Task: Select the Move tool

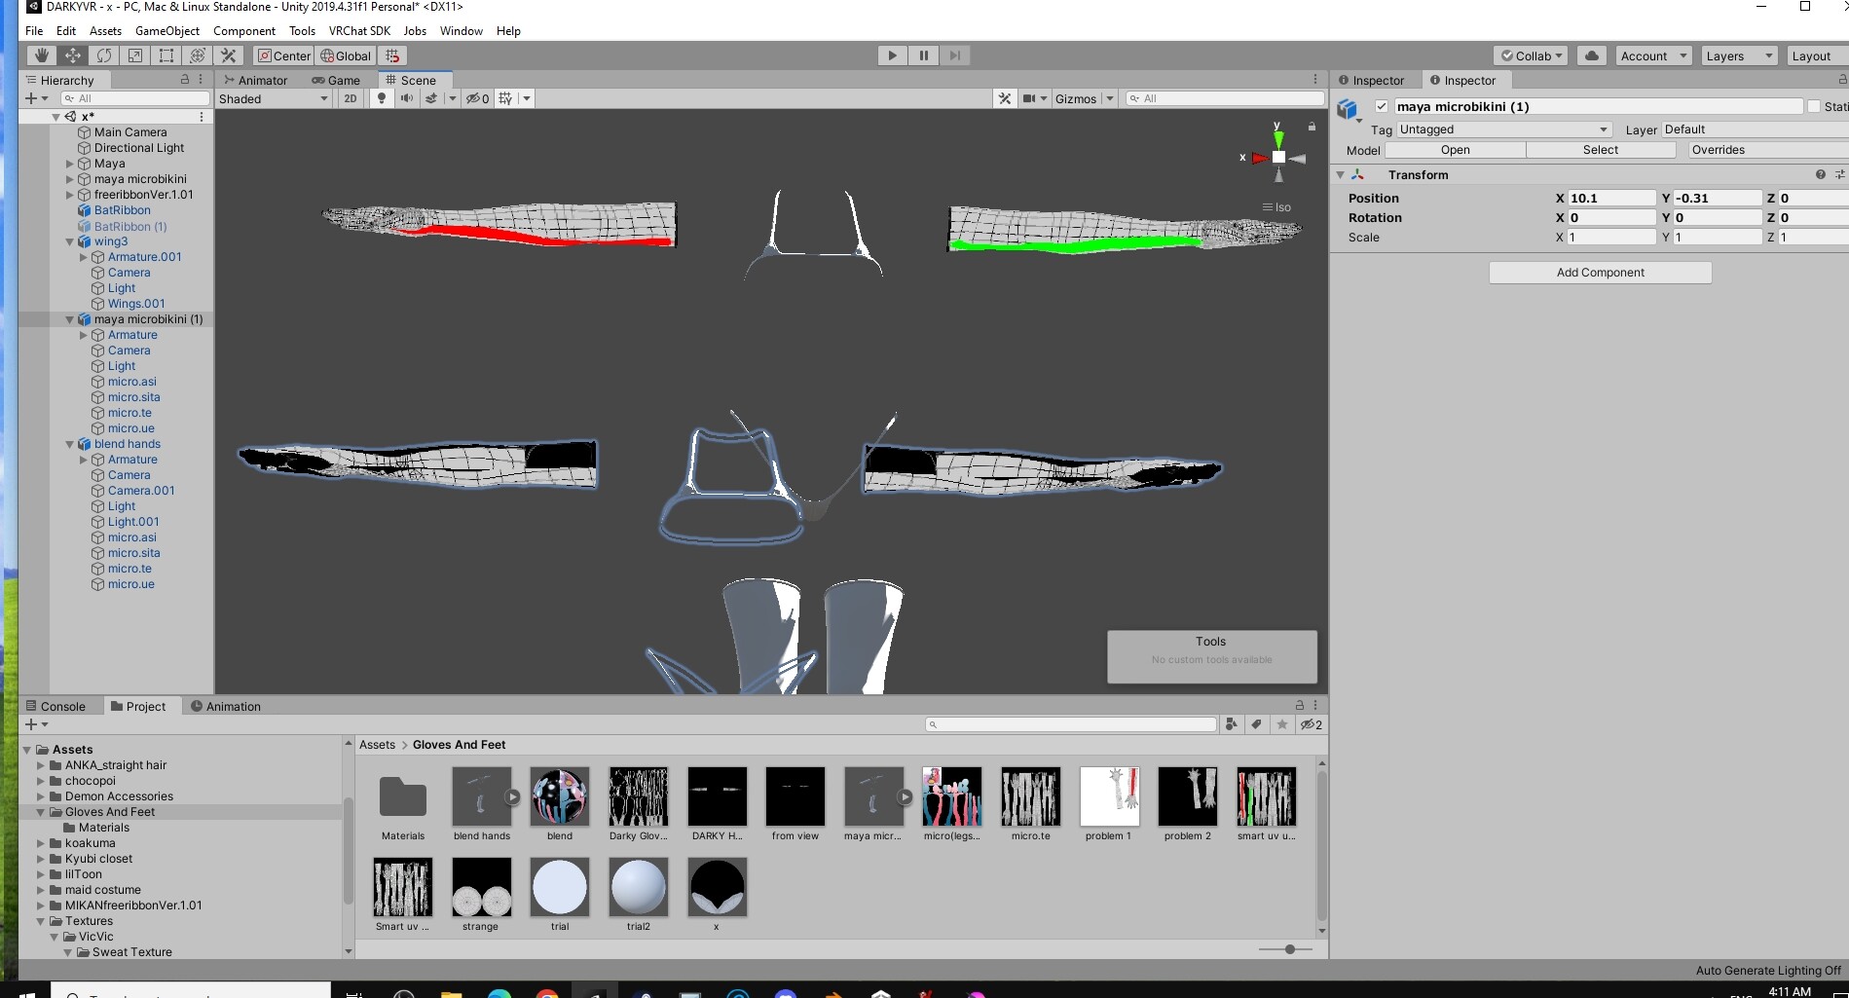Action: click(x=73, y=55)
